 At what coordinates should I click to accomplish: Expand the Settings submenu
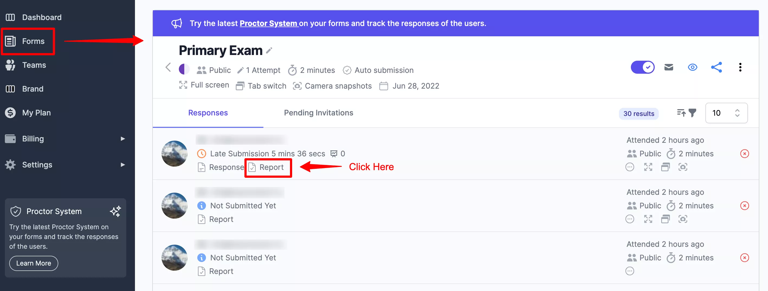tap(122, 165)
